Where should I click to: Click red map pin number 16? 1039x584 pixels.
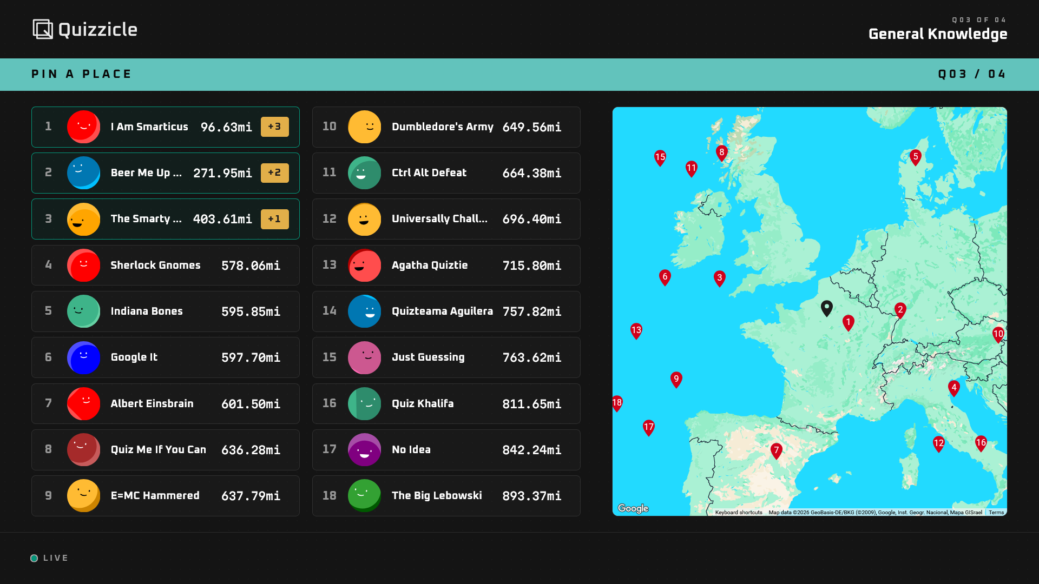point(981,443)
